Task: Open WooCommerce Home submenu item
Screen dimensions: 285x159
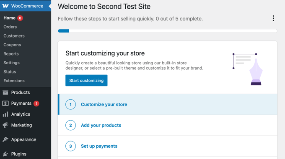Action: click(x=10, y=18)
